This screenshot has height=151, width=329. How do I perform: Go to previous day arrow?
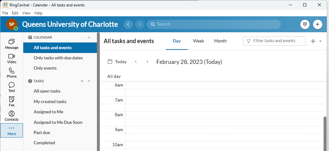pyautogui.click(x=136, y=62)
